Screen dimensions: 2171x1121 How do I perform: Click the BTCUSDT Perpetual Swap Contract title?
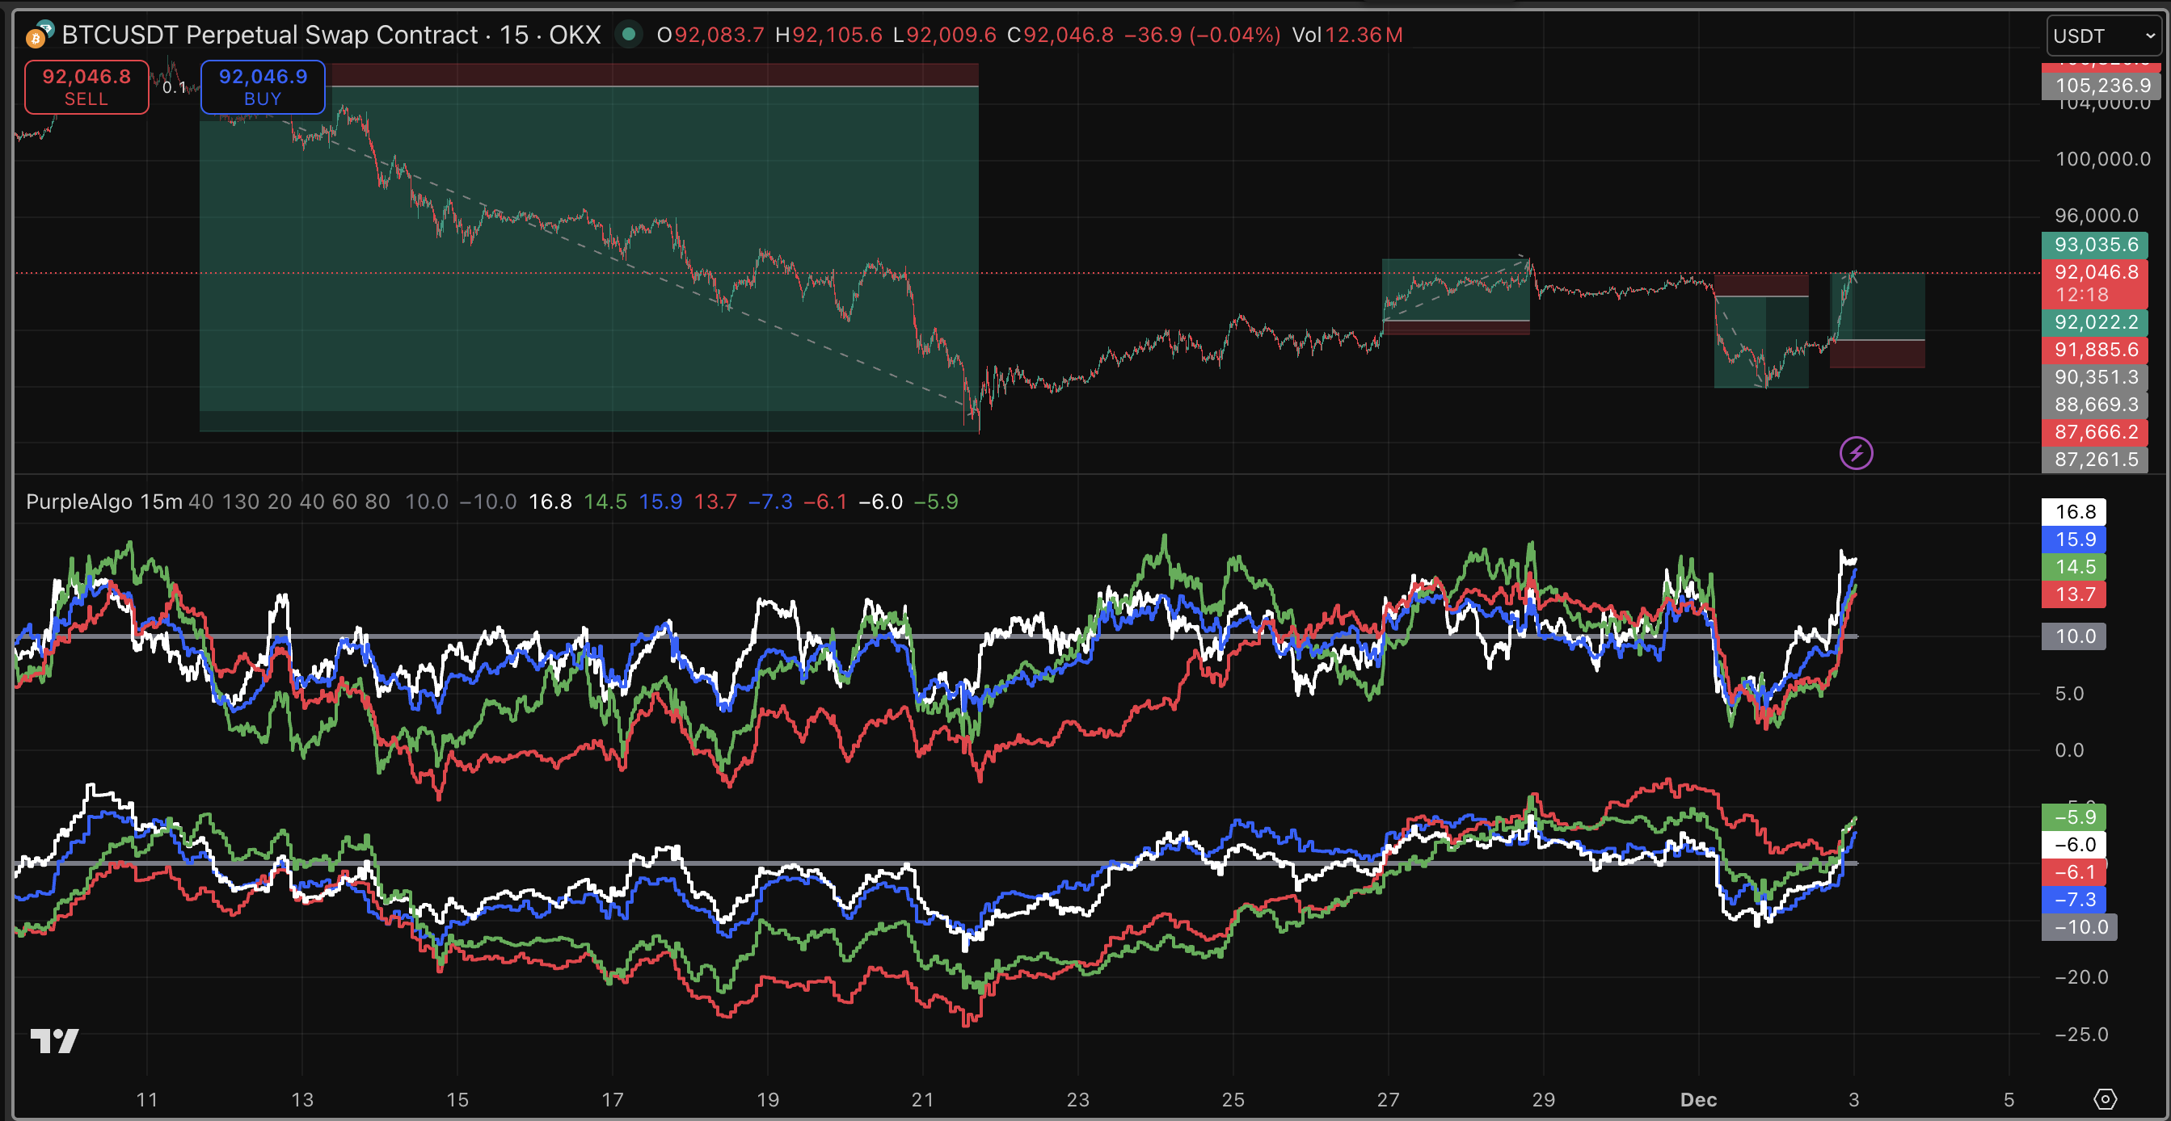(x=270, y=35)
